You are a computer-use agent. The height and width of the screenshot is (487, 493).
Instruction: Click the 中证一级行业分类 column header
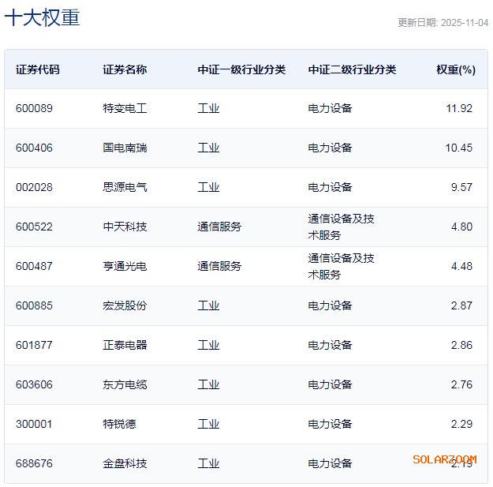pyautogui.click(x=241, y=69)
